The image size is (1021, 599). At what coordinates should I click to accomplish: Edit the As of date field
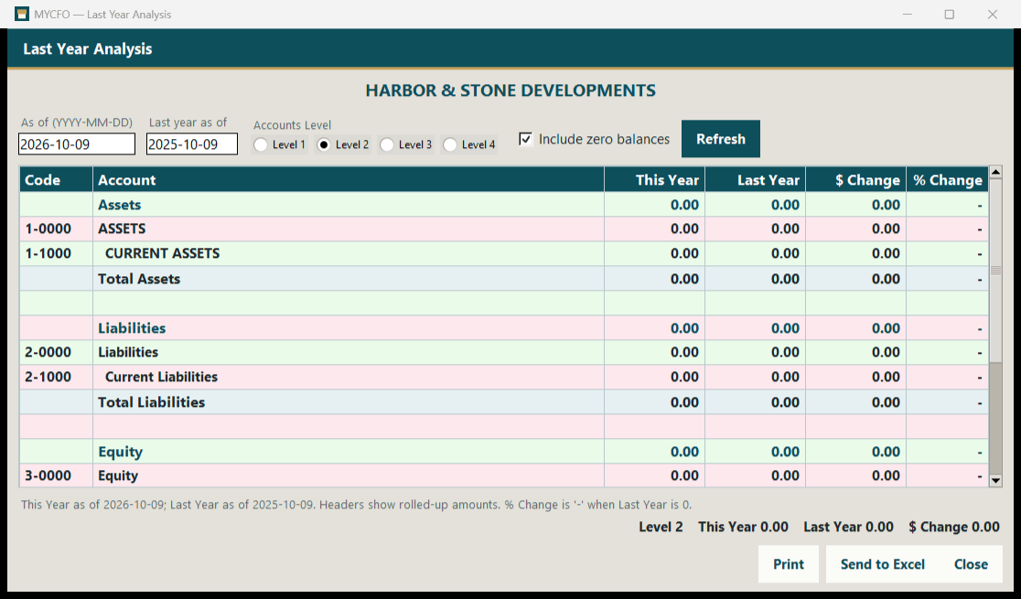pos(77,144)
